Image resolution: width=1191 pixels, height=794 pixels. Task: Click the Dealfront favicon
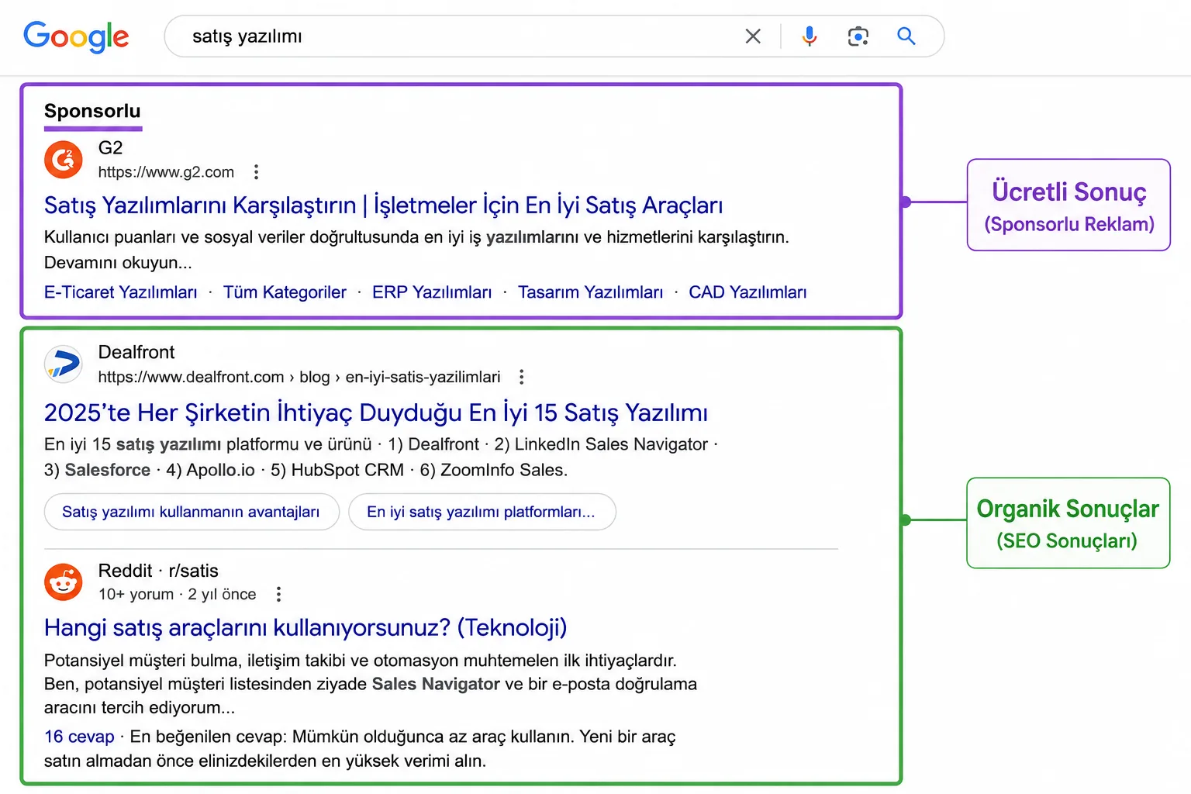(x=64, y=364)
